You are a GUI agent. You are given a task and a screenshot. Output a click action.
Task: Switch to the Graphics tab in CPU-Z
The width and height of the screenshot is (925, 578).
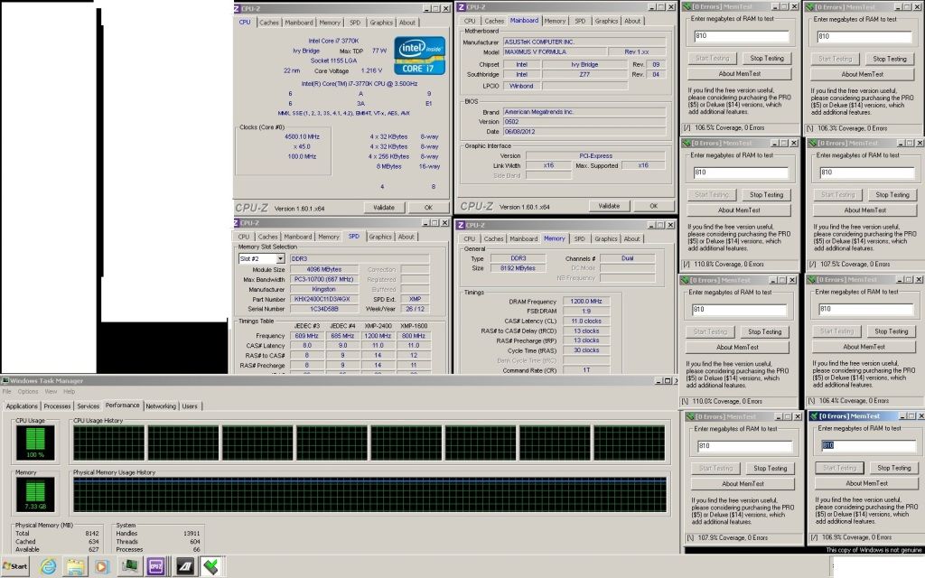[x=380, y=22]
